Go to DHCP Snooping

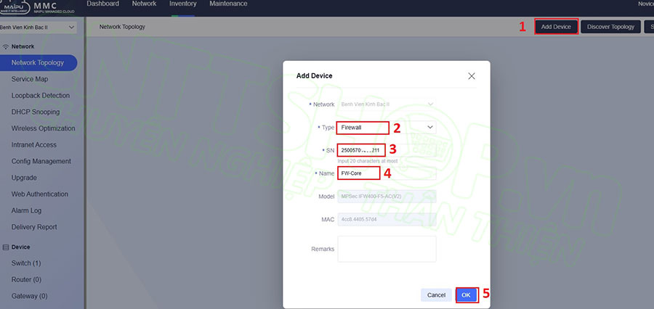point(36,112)
